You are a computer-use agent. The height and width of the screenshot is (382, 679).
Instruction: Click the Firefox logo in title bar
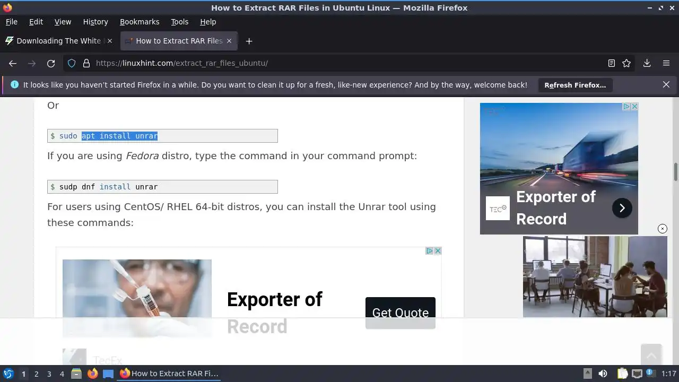pyautogui.click(x=7, y=7)
